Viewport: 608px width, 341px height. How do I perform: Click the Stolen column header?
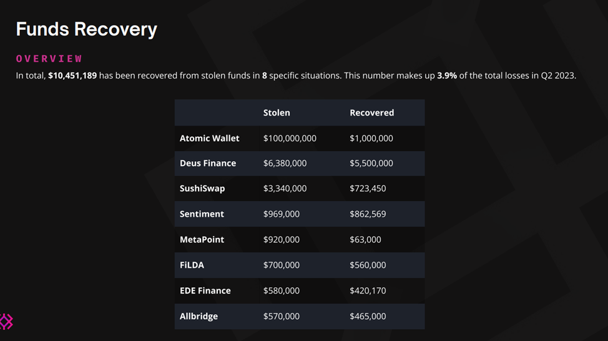(277, 113)
